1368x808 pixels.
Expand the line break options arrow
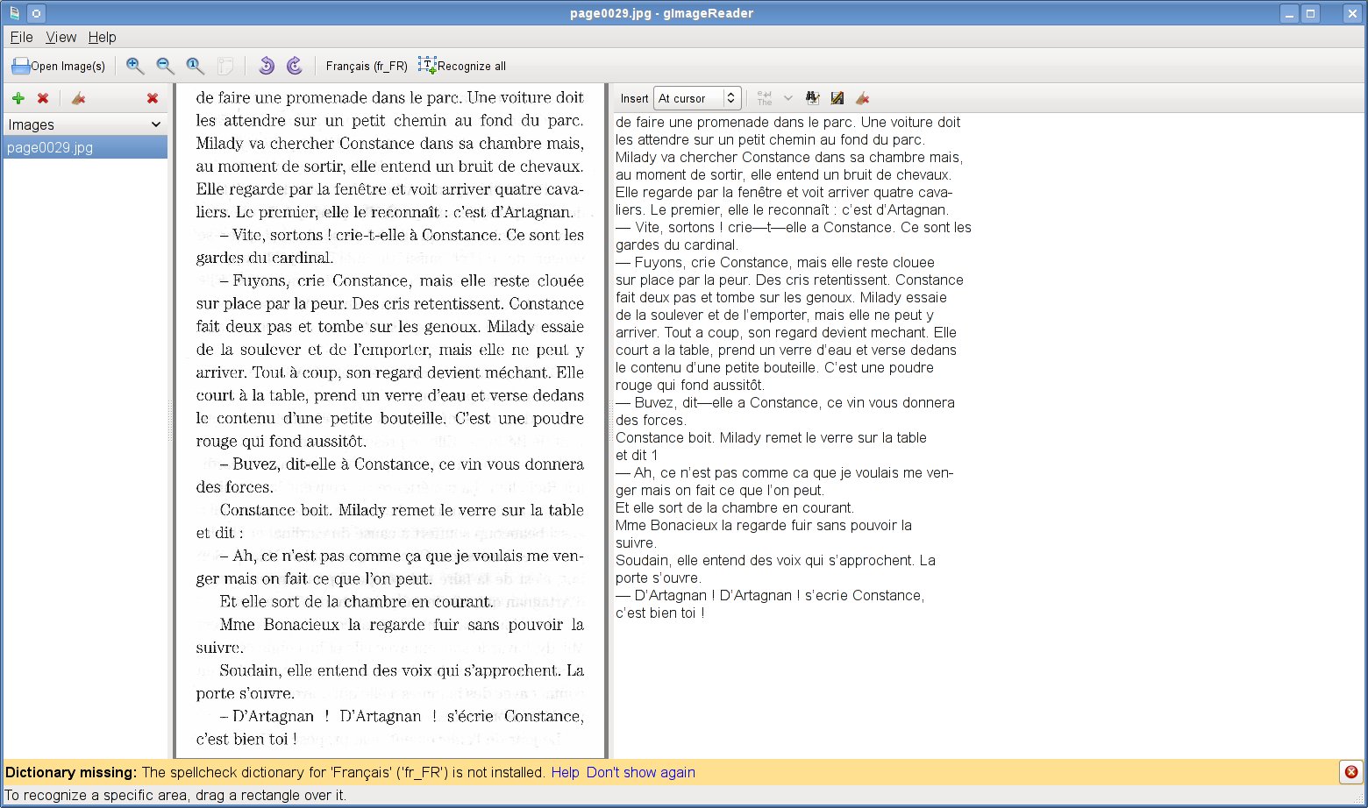tap(787, 98)
